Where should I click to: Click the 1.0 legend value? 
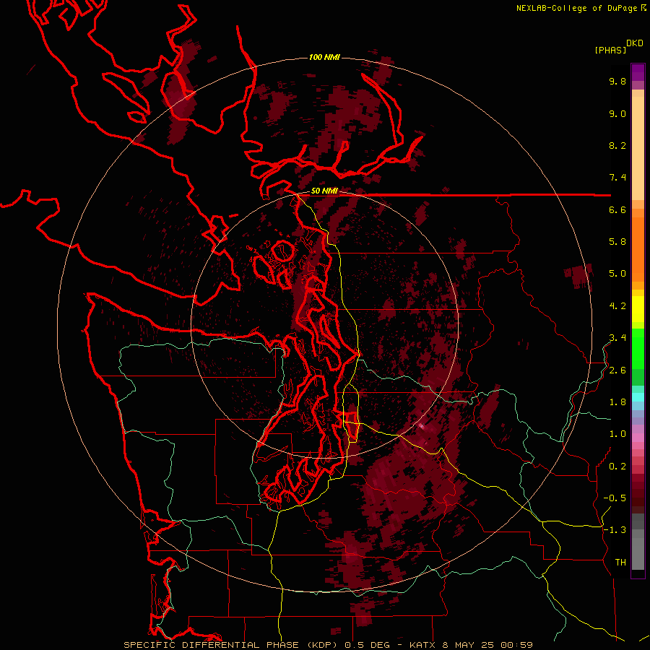pyautogui.click(x=617, y=435)
